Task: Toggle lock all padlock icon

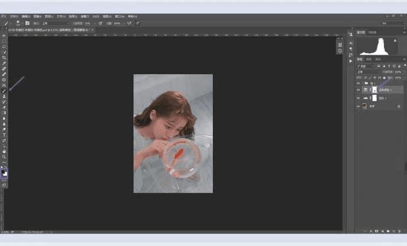Action: point(384,78)
